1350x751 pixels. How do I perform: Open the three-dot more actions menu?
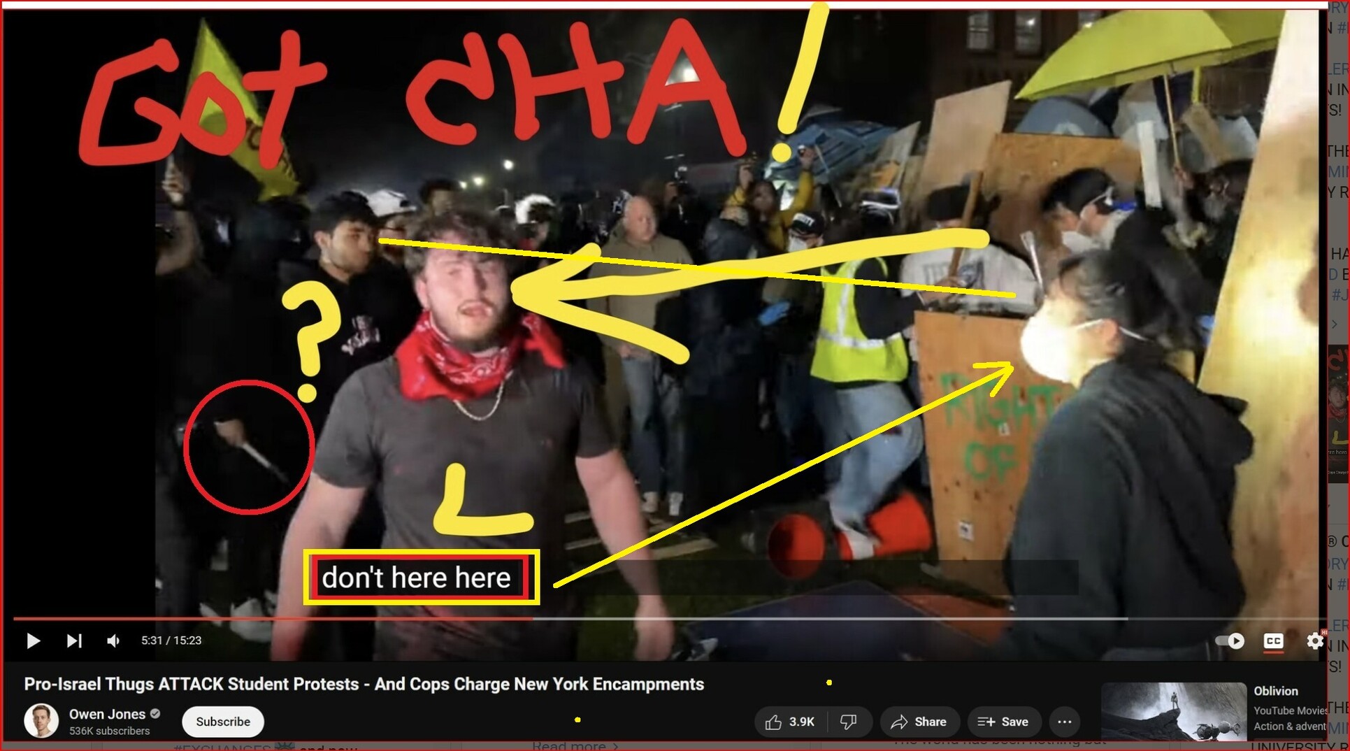pos(1064,722)
